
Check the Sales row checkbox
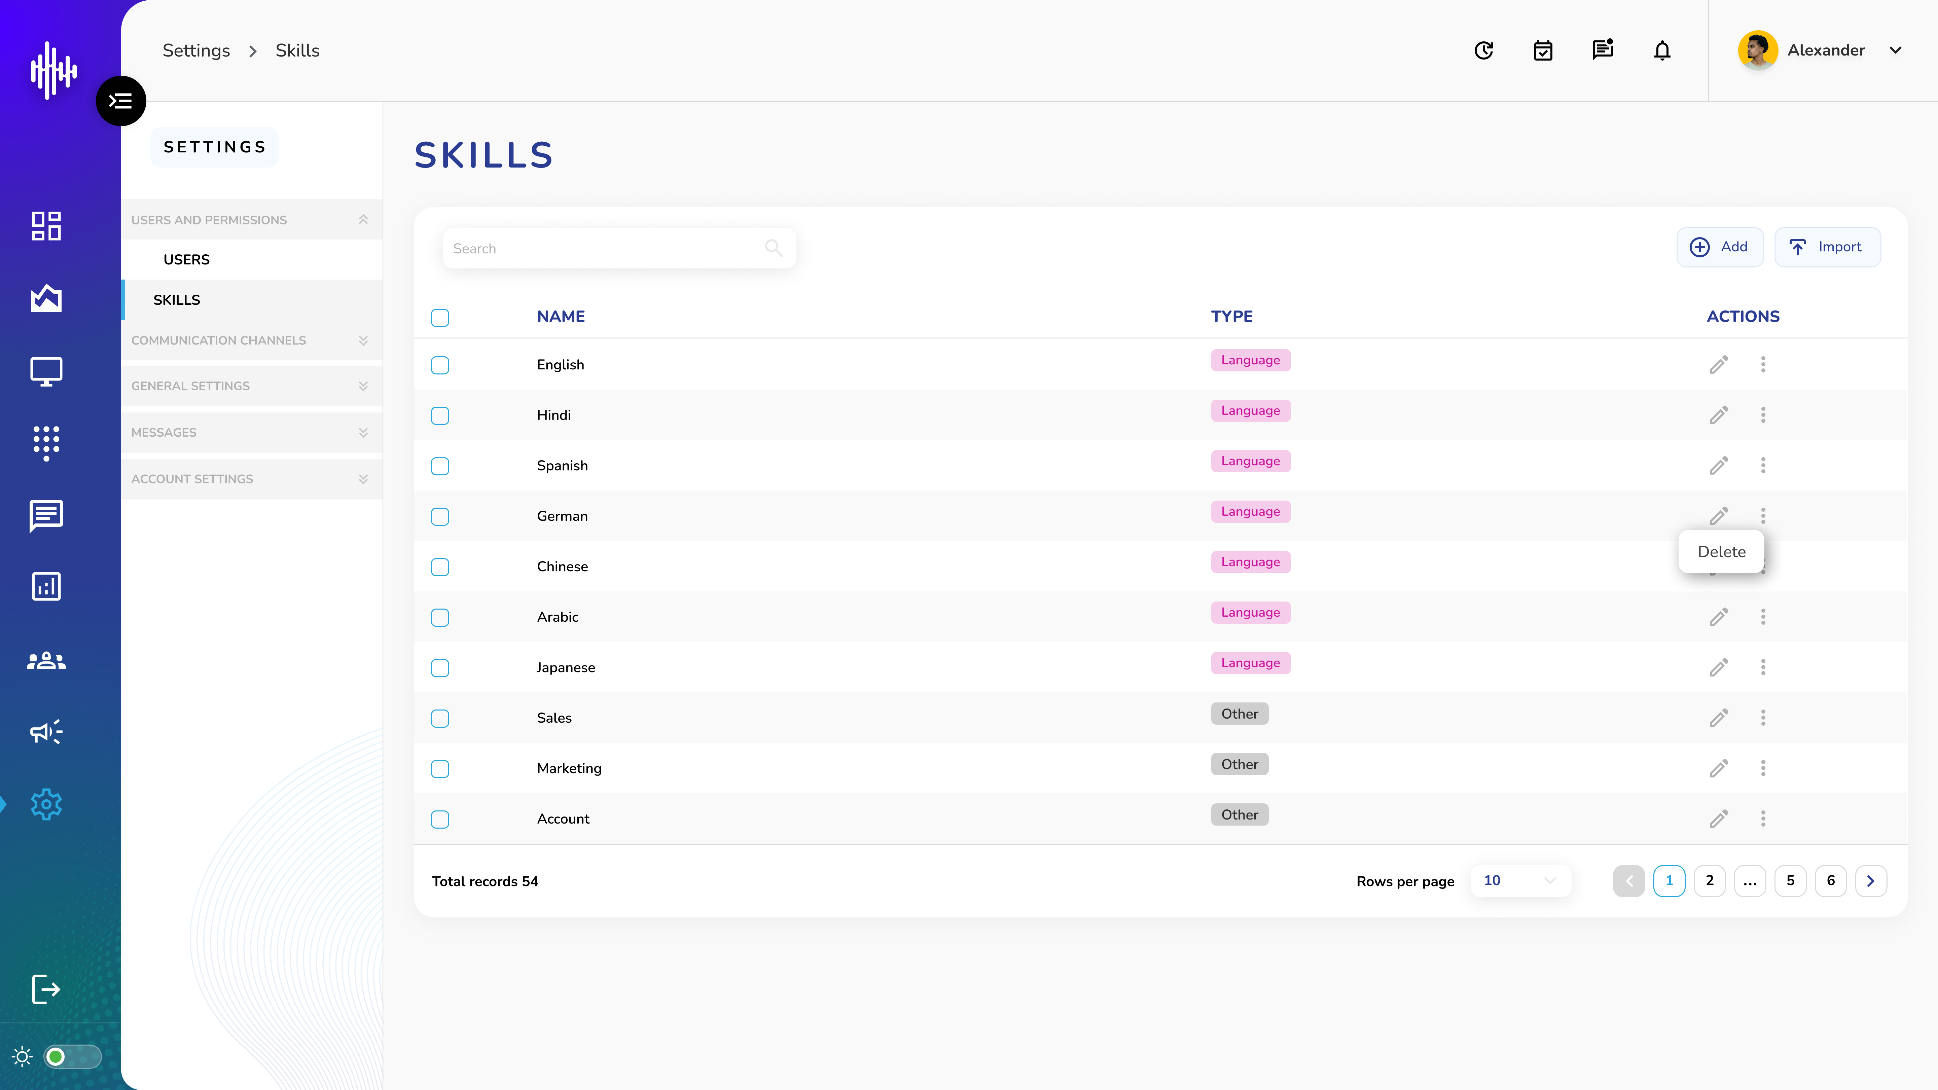coord(440,718)
